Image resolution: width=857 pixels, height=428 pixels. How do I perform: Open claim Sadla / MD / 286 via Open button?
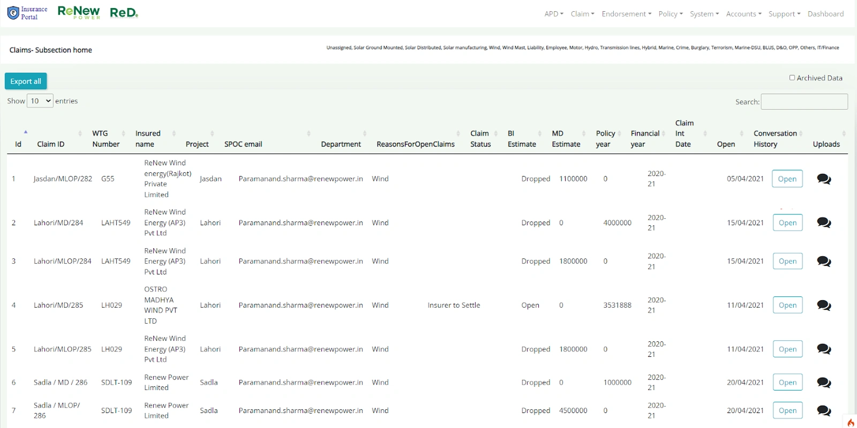click(x=787, y=383)
